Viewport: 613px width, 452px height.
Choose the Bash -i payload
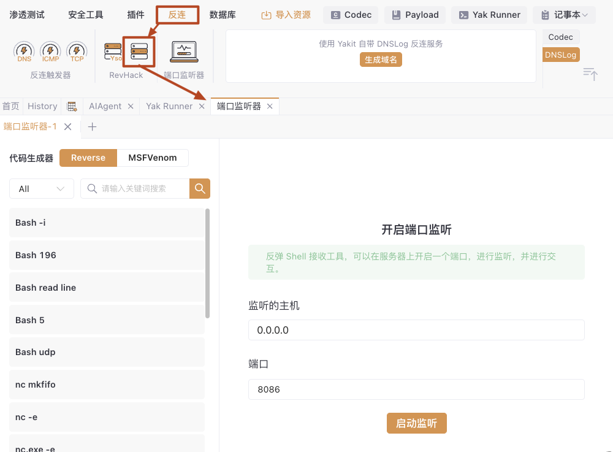pos(107,223)
